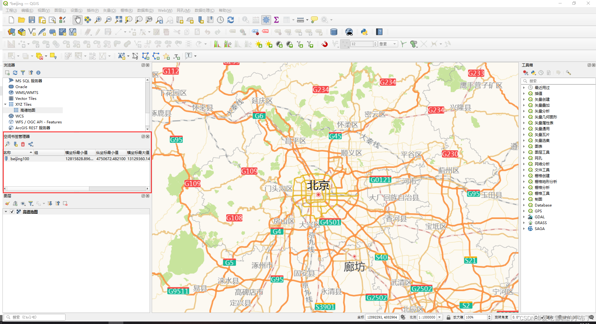Create a new project
Screen dimensions: 596x324
click(11, 20)
